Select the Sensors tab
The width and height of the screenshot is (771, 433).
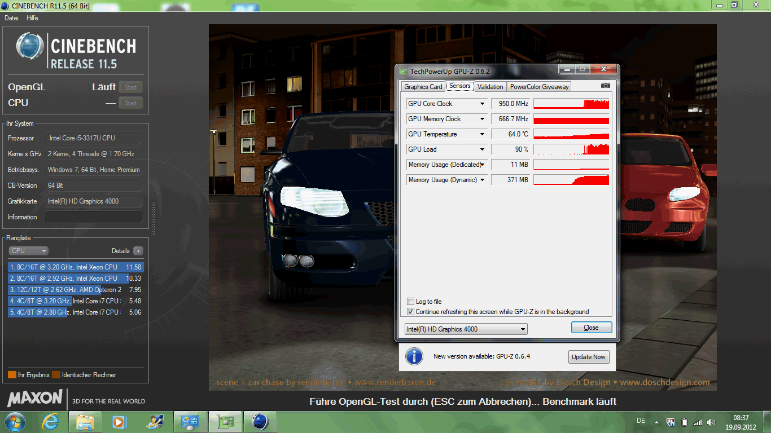(x=460, y=86)
